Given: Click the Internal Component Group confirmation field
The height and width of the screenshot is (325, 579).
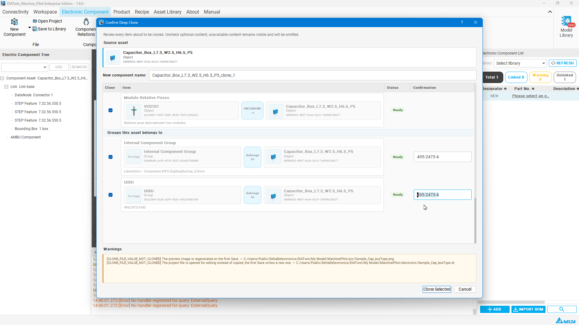Looking at the screenshot, I should point(442,157).
